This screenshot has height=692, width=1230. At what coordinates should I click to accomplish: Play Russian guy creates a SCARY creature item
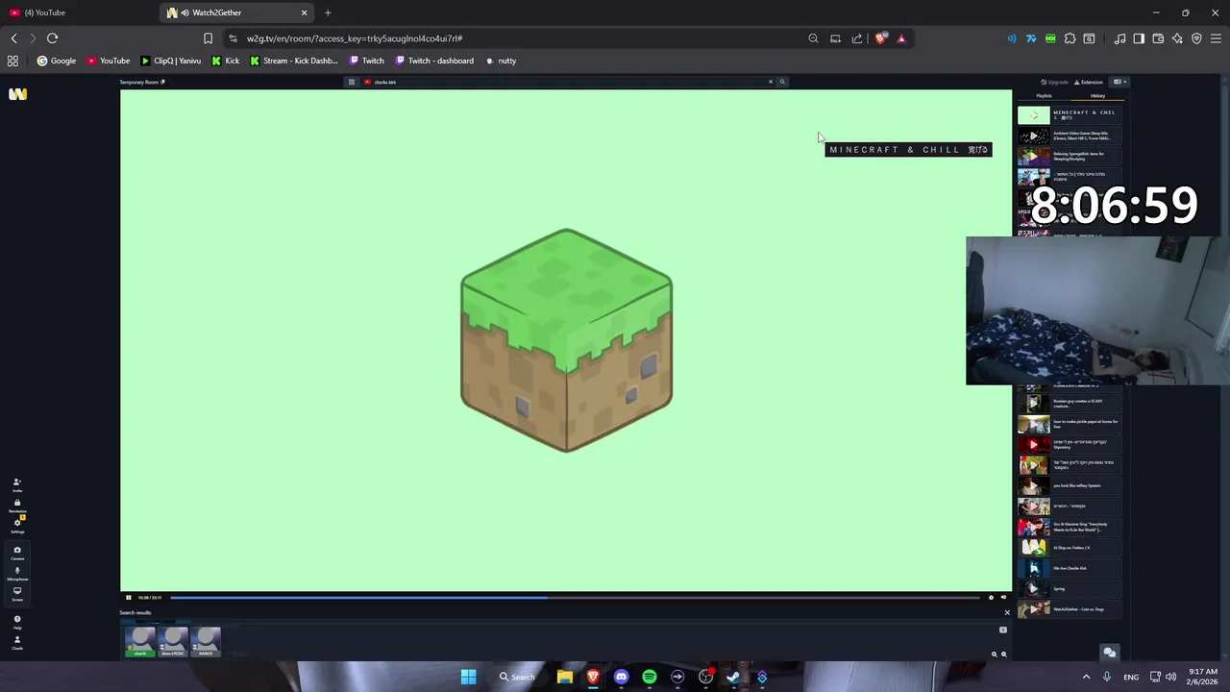[1070, 403]
